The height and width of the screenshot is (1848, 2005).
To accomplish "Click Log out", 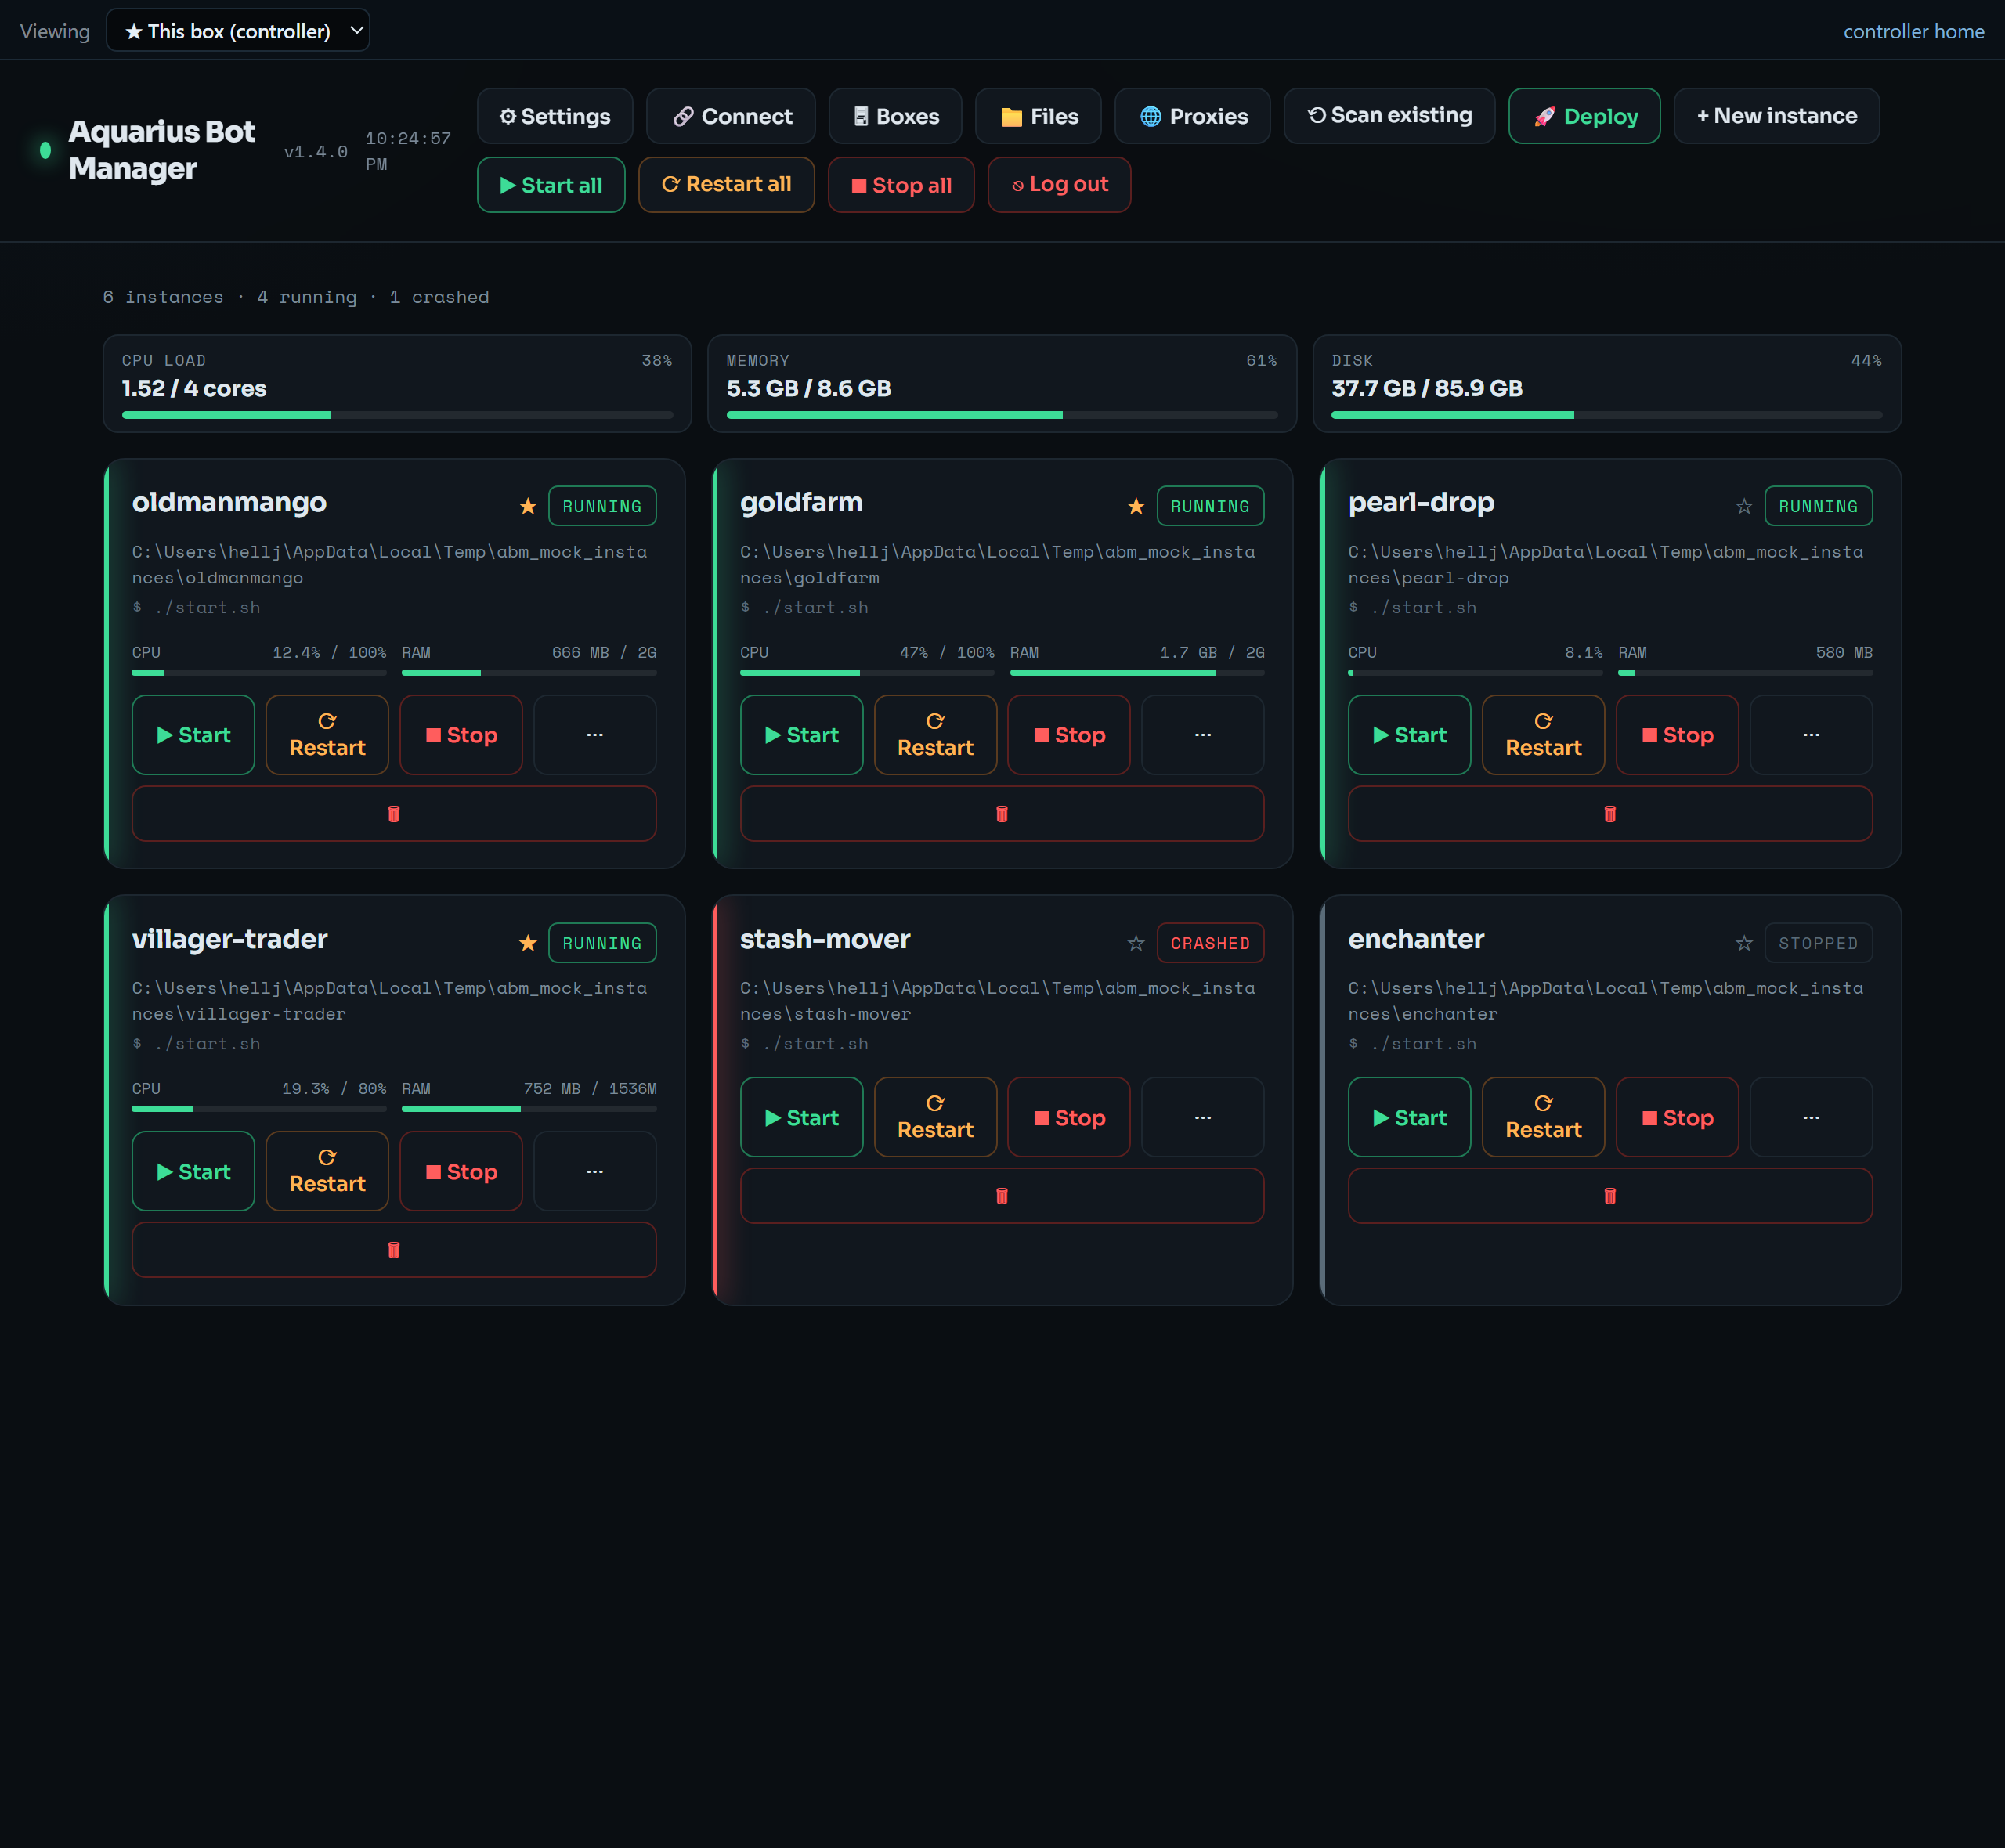I will (1059, 185).
